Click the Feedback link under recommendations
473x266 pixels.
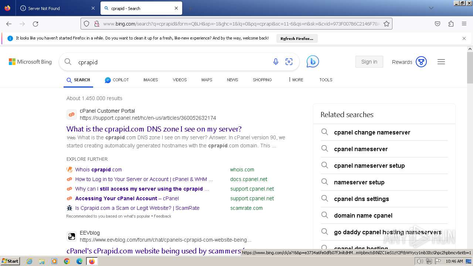pyautogui.click(x=162, y=216)
